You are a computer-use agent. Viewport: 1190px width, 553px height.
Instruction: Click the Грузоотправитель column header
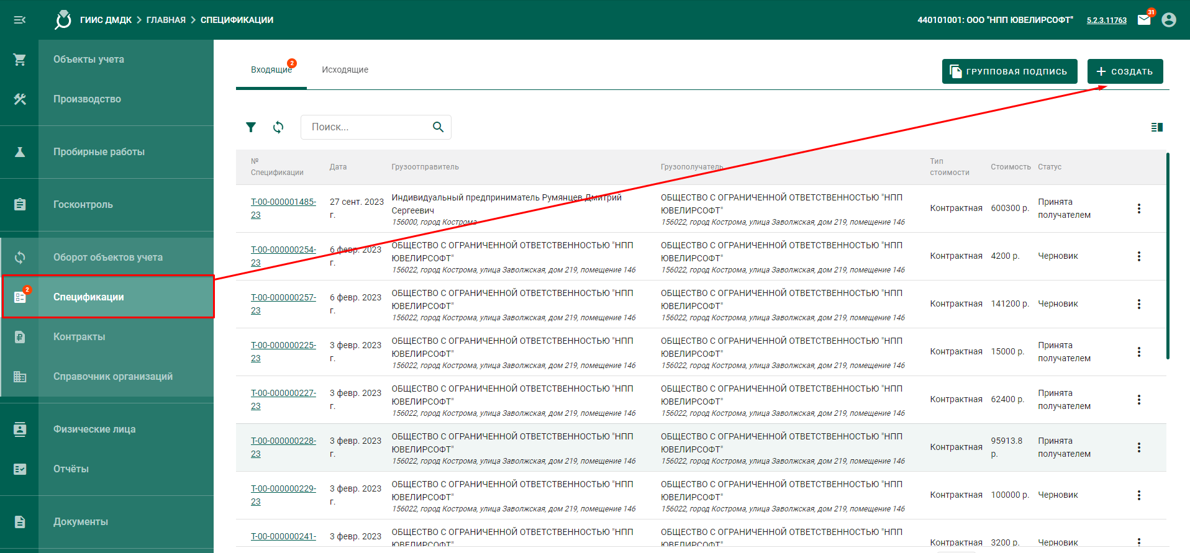pyautogui.click(x=425, y=167)
